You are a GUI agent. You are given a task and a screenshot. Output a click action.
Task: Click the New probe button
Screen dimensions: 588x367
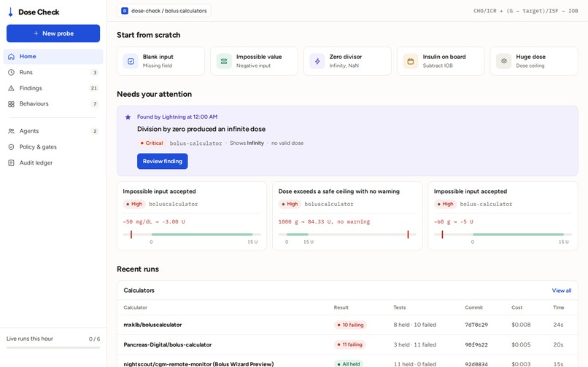pyautogui.click(x=53, y=33)
